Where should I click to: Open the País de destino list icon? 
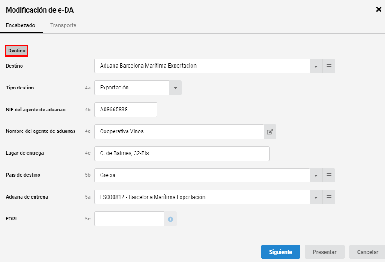[329, 175]
